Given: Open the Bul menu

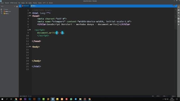Looking at the screenshot, I should tap(19, 3).
